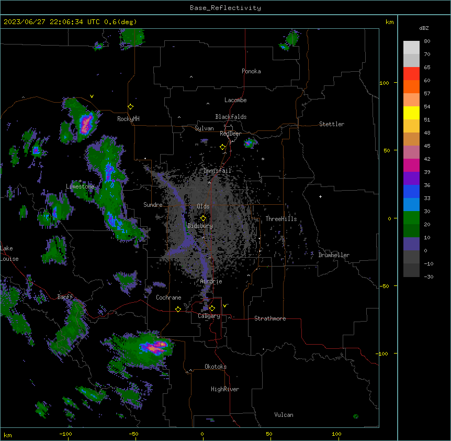Pick the light gray 70-80 dBZ legend swatch
This screenshot has width=451, height=441.
(x=411, y=48)
